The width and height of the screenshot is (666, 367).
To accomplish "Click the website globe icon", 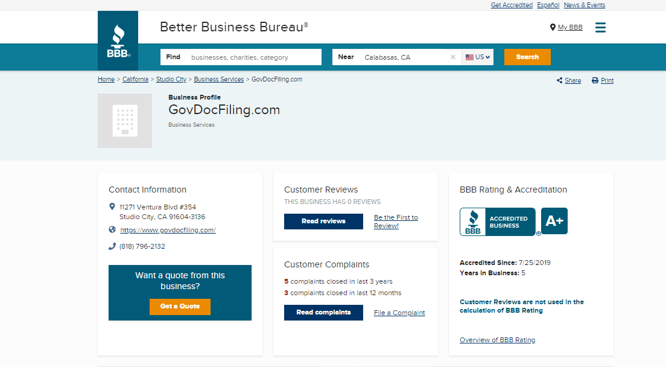I will [112, 230].
